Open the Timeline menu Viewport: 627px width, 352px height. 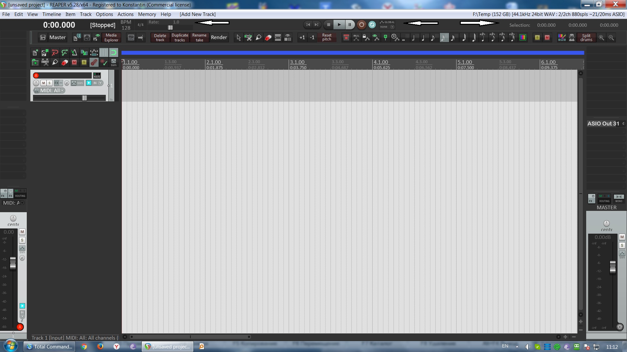tap(52, 14)
